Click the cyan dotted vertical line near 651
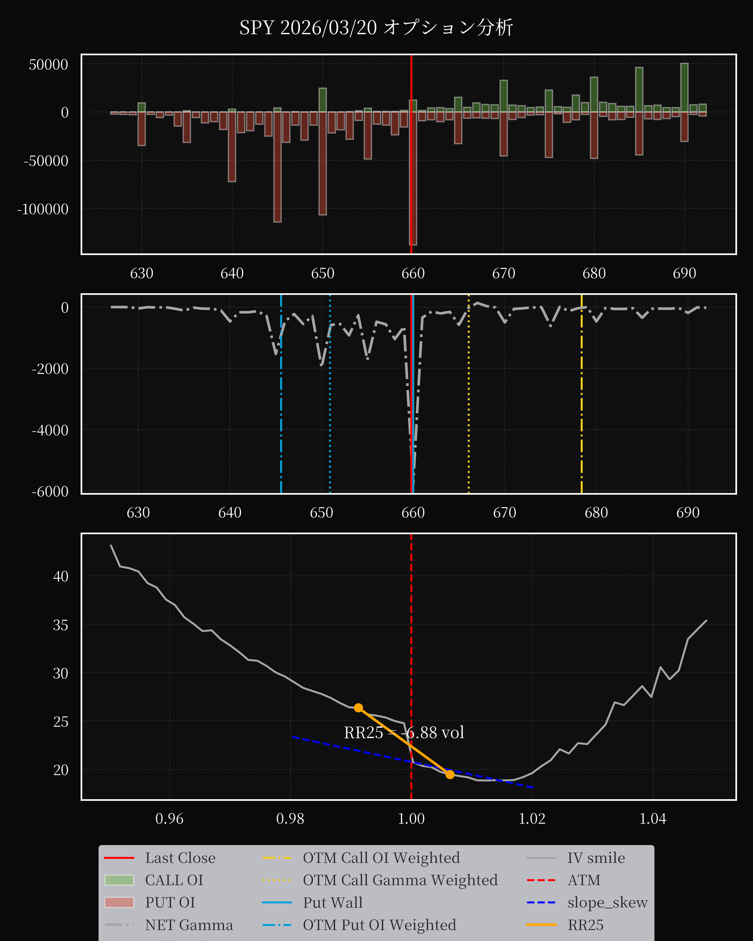Viewport: 753px width, 941px height. point(330,394)
